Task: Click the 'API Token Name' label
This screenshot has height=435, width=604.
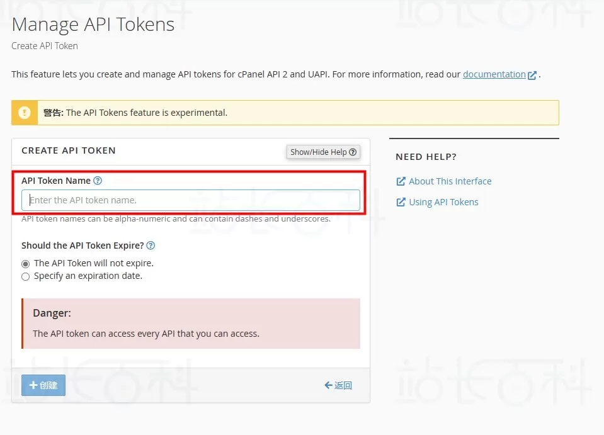Action: tap(56, 181)
